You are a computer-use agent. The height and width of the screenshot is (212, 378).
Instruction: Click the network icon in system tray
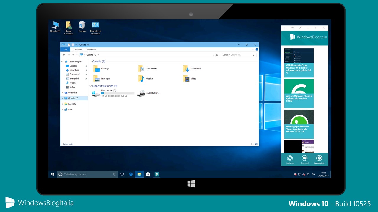[x=299, y=174]
